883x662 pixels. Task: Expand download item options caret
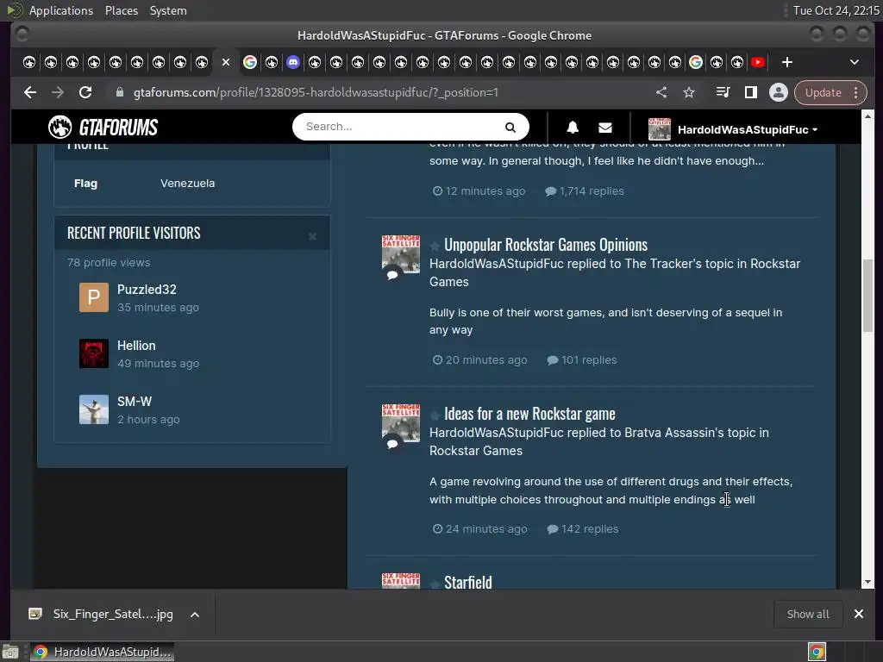click(x=195, y=615)
